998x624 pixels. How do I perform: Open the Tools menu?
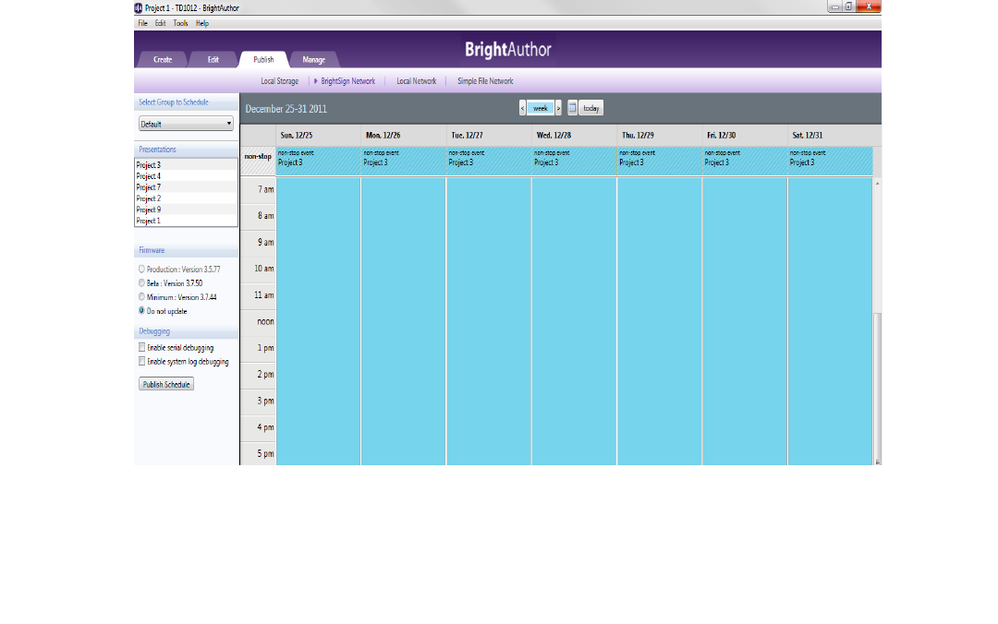(181, 23)
